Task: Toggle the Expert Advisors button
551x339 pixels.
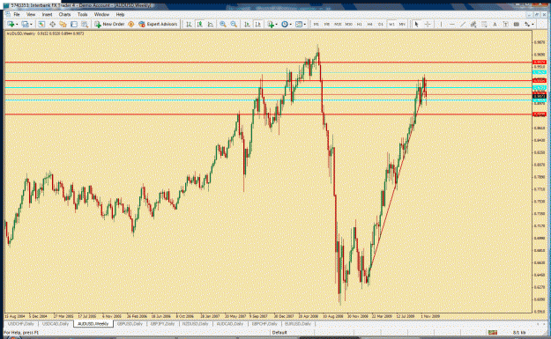Action: pyautogui.click(x=158, y=25)
